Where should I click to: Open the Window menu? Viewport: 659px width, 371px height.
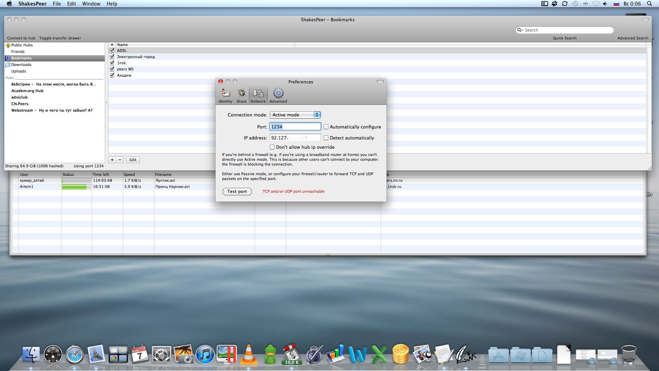tap(91, 4)
